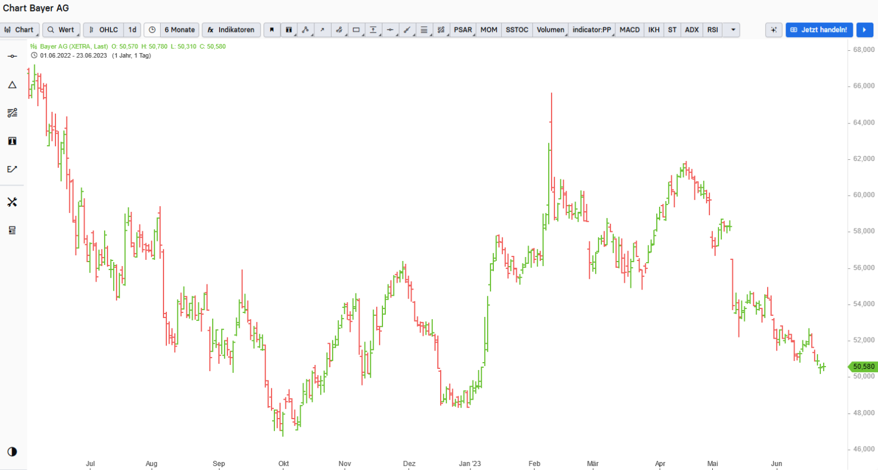Choose the trend arrow drawing tool
Image resolution: width=878 pixels, height=470 pixels.
[323, 30]
